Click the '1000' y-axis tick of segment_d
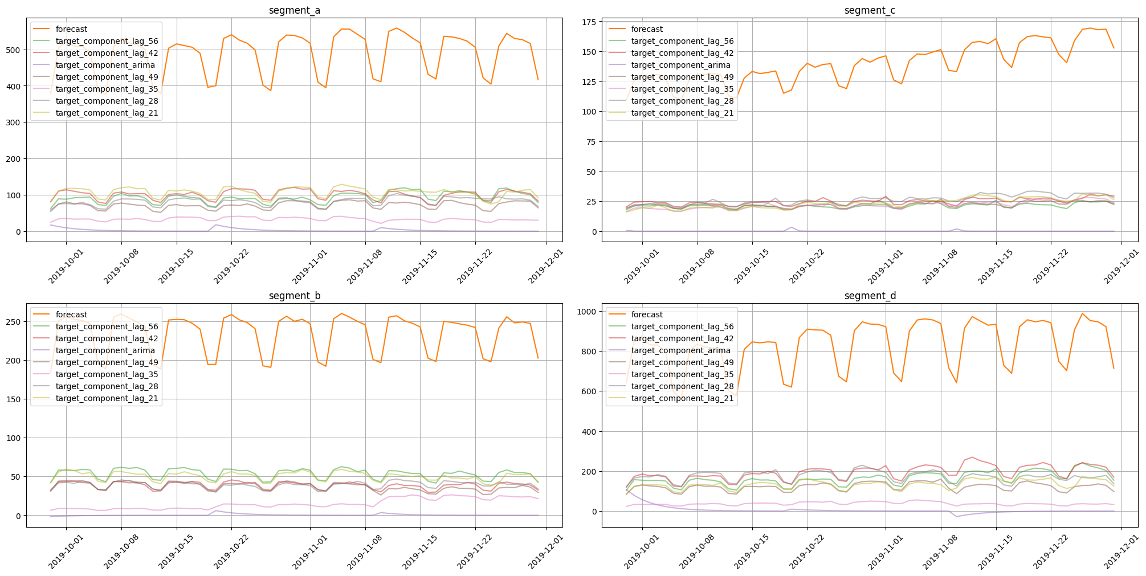 coord(586,312)
